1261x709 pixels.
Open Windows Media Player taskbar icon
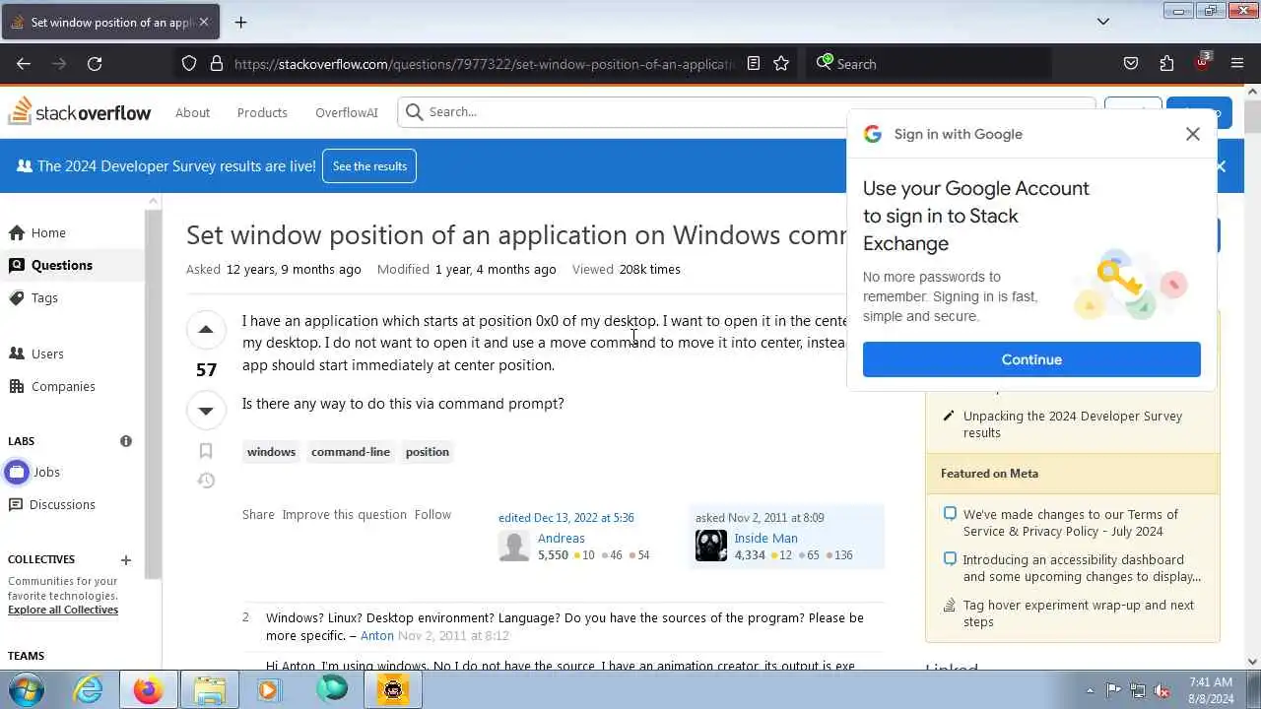(x=268, y=689)
